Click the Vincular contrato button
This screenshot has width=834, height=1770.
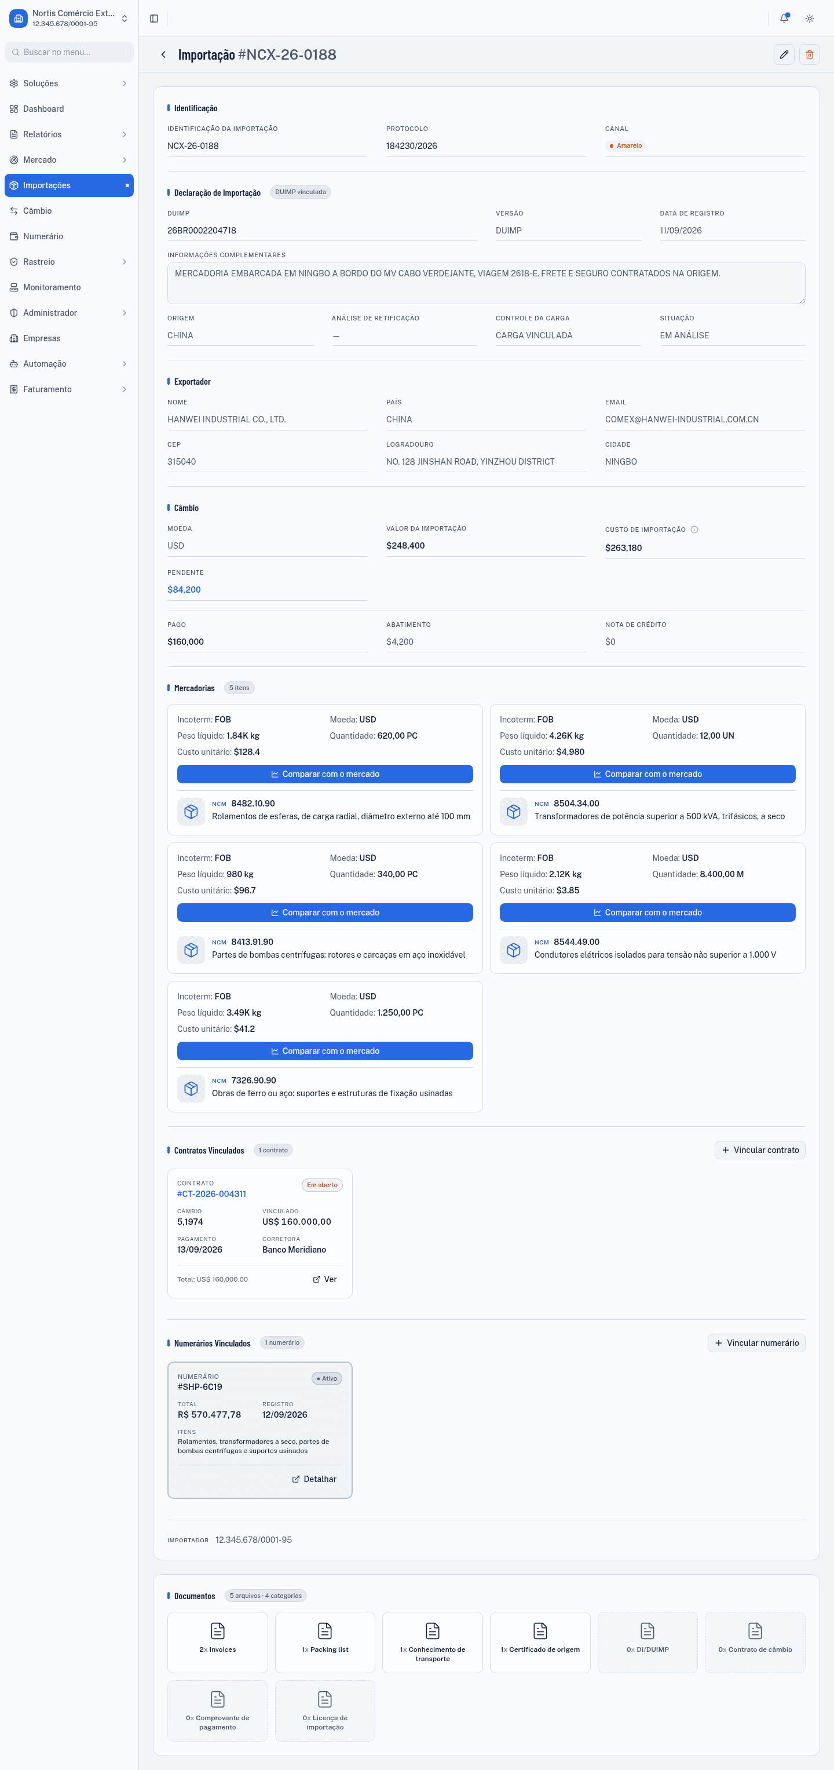pyautogui.click(x=760, y=1150)
